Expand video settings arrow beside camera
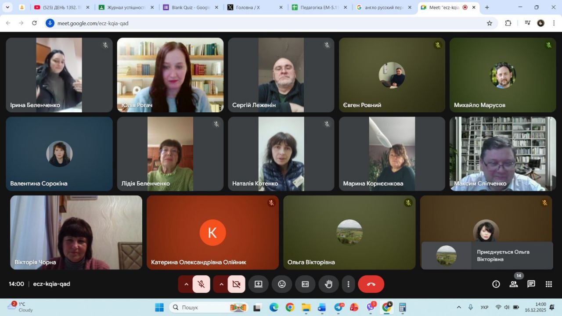Screen dimensions: 562x316 (221, 284)
